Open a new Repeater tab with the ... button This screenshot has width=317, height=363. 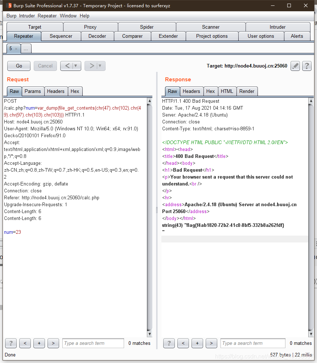pyautogui.click(x=26, y=49)
